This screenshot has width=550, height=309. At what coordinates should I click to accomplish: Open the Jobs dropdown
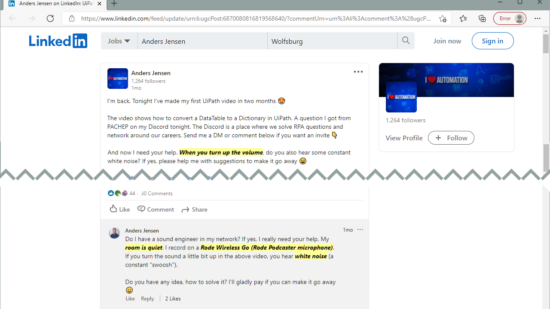click(x=119, y=41)
